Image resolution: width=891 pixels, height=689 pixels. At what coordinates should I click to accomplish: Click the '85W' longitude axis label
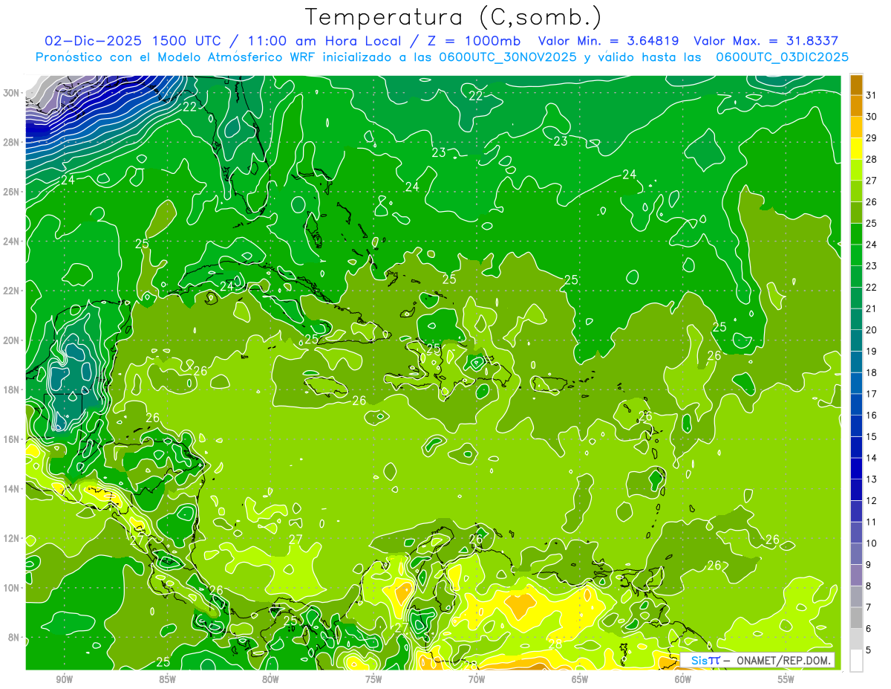pyautogui.click(x=167, y=679)
